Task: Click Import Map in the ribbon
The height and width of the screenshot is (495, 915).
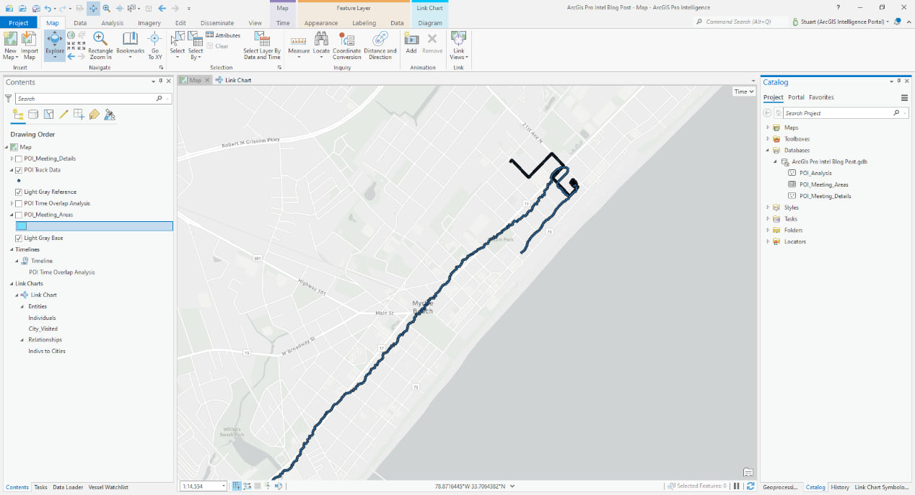Action: tap(30, 45)
